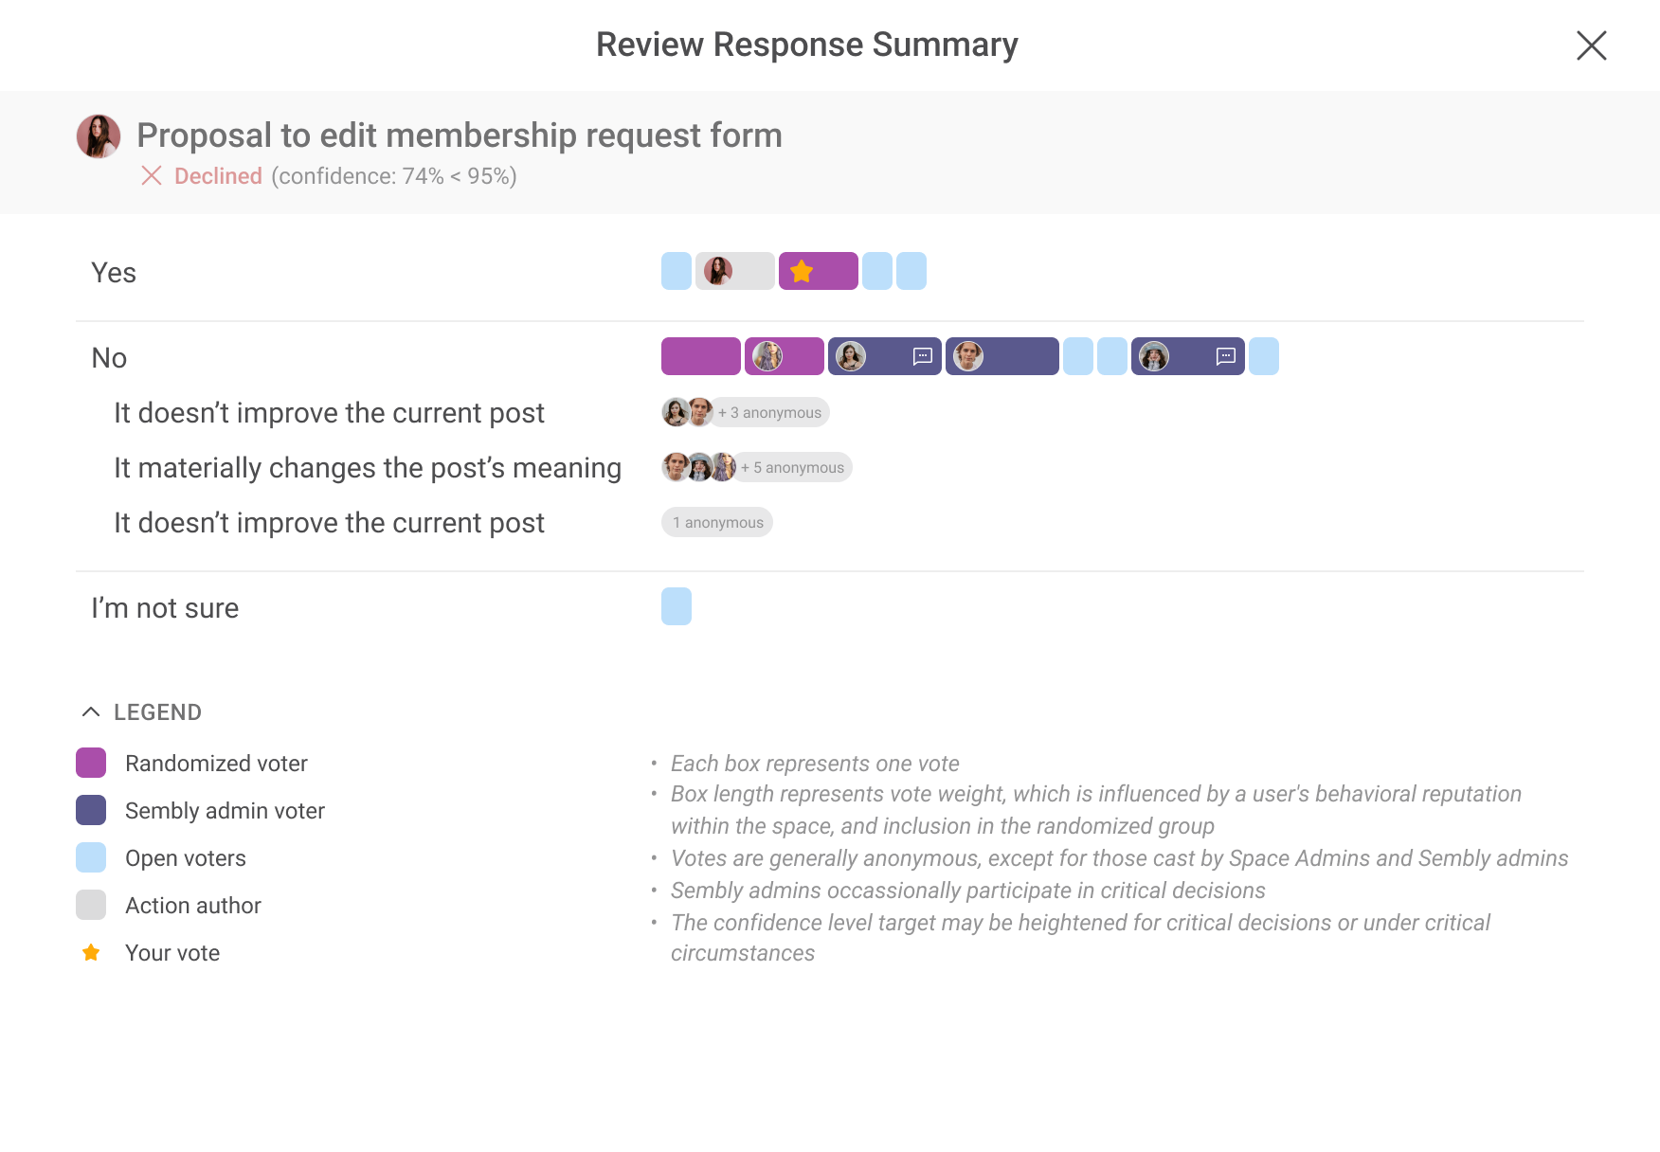Click the Sembly admin voter legend swatch
The height and width of the screenshot is (1152, 1660).
(x=91, y=810)
